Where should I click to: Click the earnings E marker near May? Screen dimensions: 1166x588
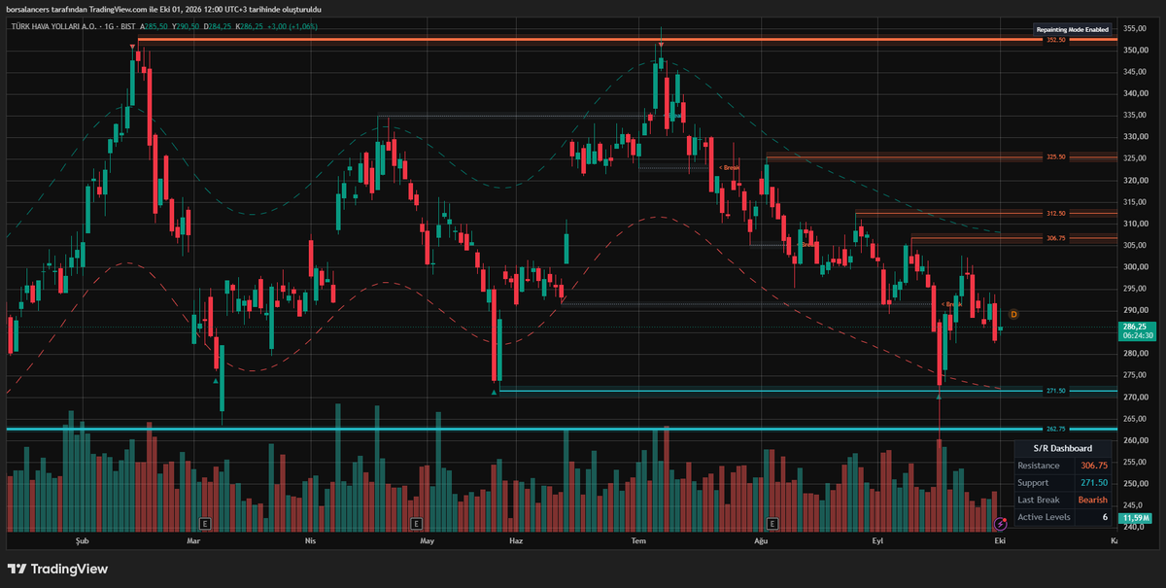tap(416, 522)
